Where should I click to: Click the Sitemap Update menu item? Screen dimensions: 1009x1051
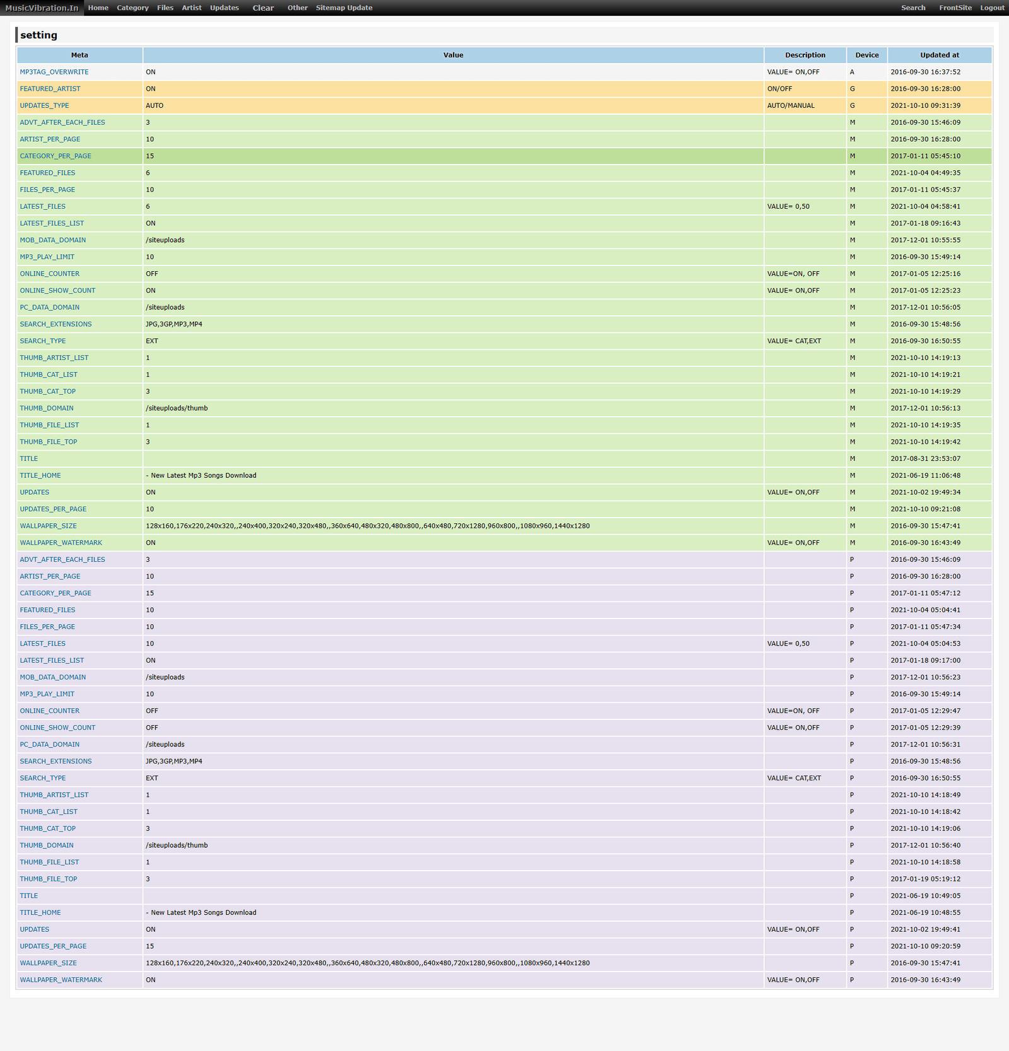click(344, 8)
